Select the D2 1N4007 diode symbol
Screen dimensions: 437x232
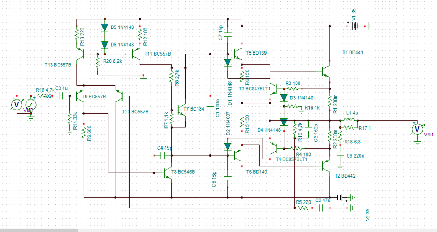pyautogui.click(x=228, y=147)
